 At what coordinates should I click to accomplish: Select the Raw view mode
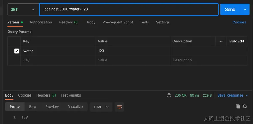33,107
